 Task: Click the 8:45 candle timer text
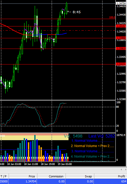tap(77, 12)
